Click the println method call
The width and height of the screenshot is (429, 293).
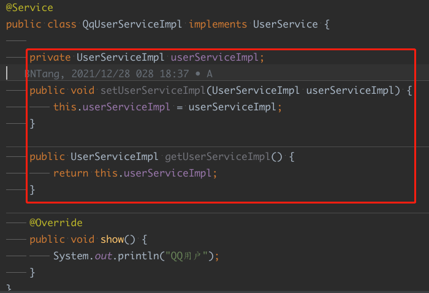click(135, 256)
